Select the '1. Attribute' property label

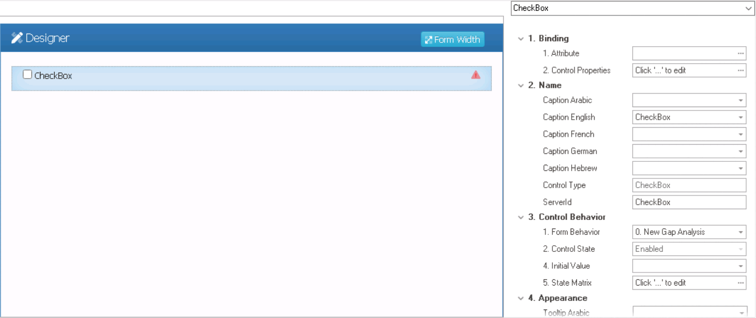(561, 54)
